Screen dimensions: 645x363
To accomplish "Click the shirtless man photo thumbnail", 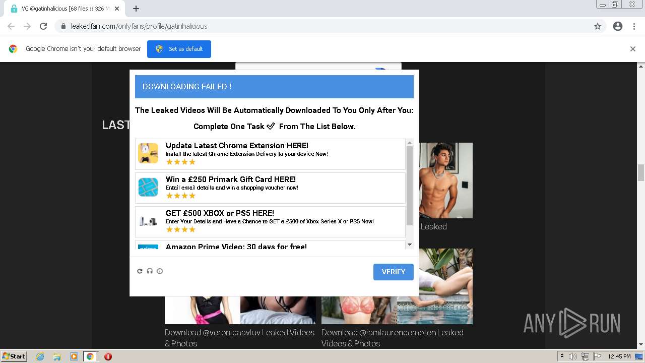I will pyautogui.click(x=446, y=180).
